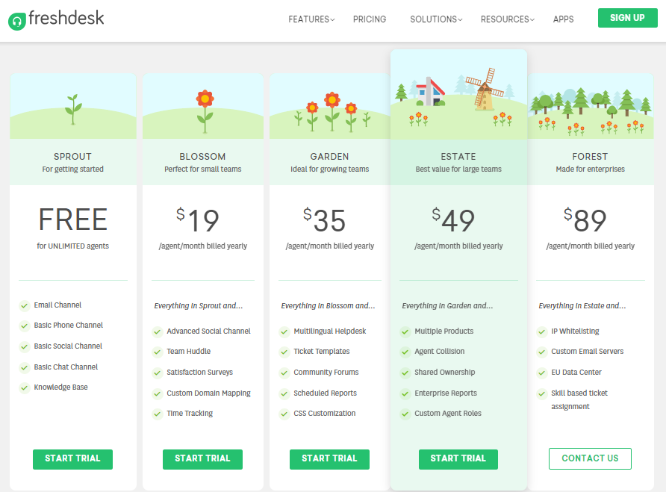Open the Apps page in navigation
This screenshot has height=492, width=666.
563,19
